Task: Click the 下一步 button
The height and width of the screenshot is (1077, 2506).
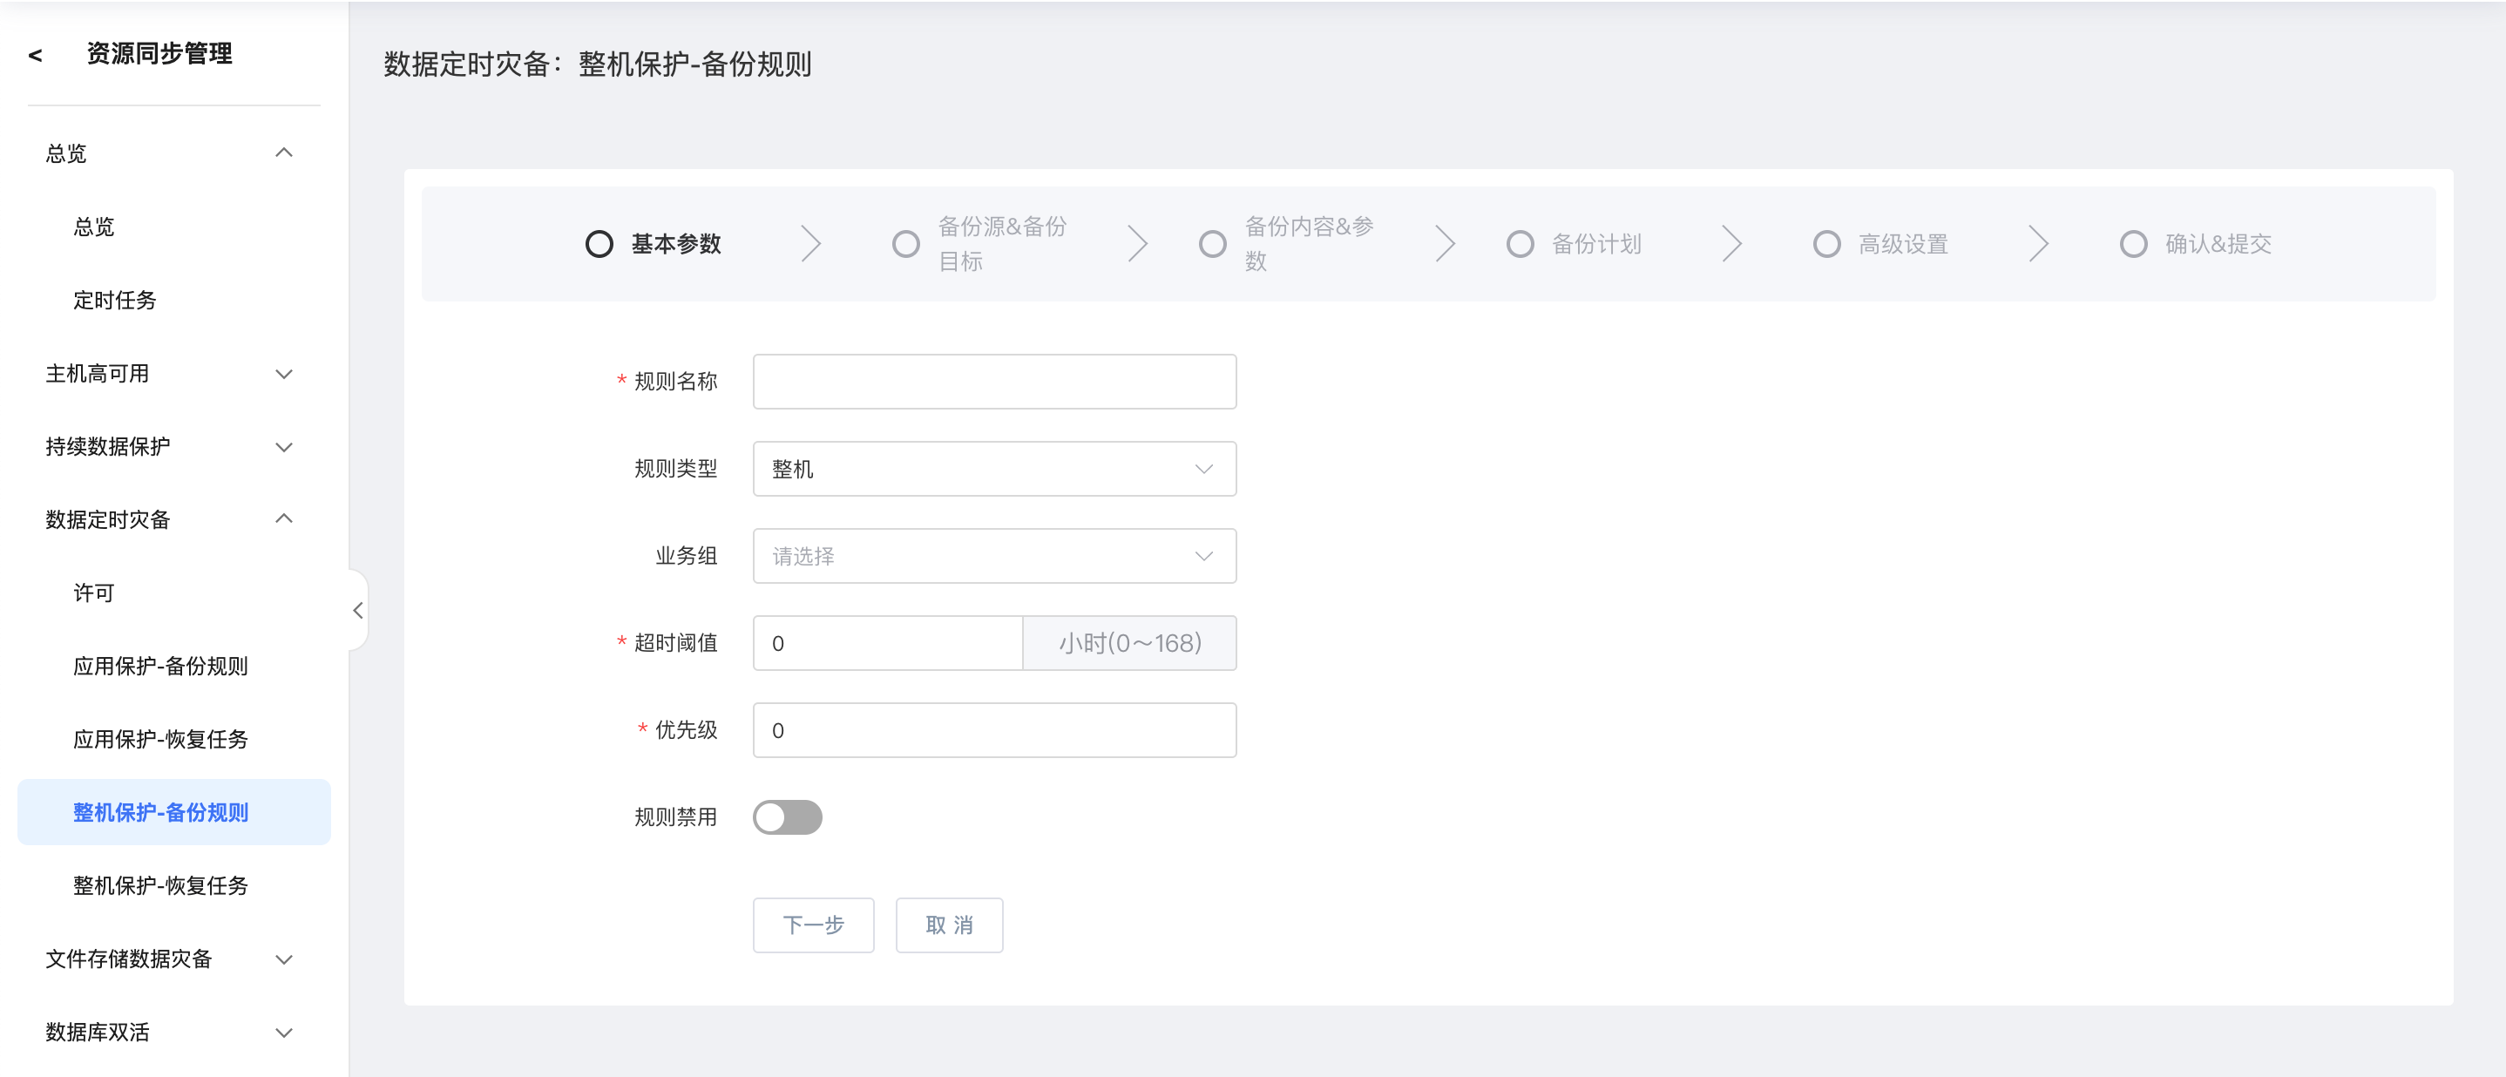Action: 812,925
